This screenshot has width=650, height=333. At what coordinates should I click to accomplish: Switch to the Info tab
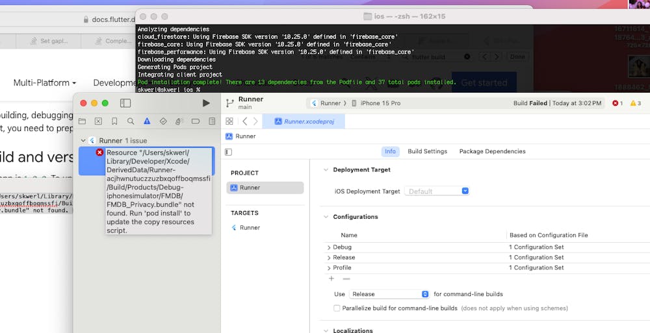tap(390, 152)
